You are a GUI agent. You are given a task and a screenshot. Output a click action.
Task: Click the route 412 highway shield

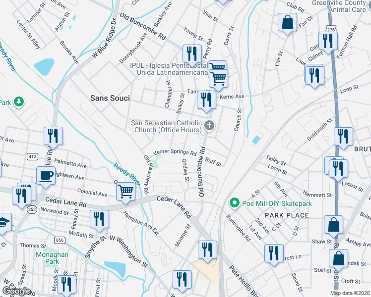[x=32, y=156]
